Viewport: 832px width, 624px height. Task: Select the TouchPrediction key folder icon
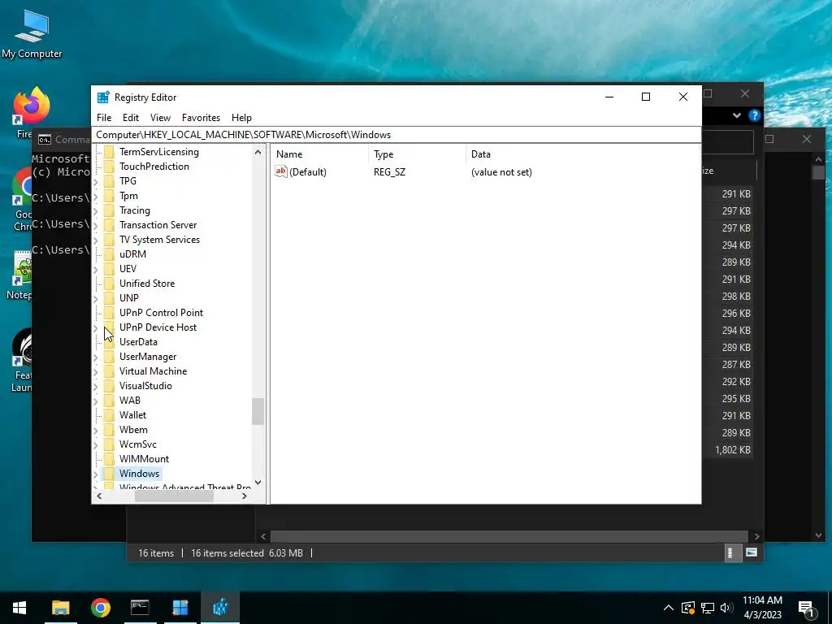[x=109, y=167]
